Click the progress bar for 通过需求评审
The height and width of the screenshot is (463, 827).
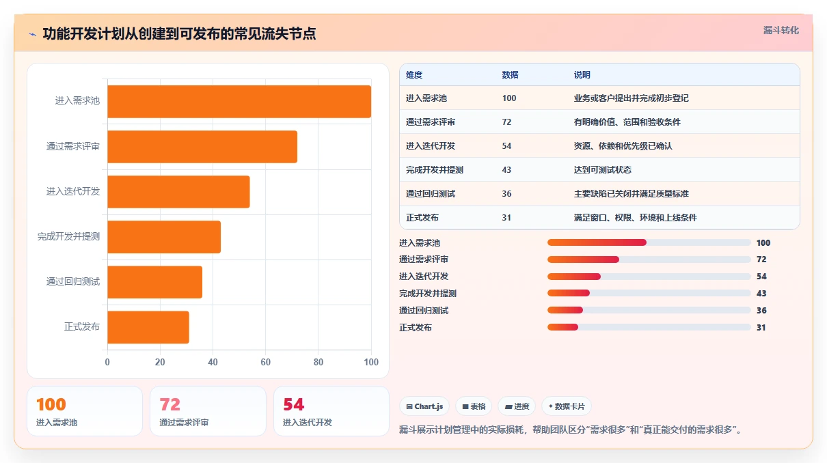coord(649,259)
